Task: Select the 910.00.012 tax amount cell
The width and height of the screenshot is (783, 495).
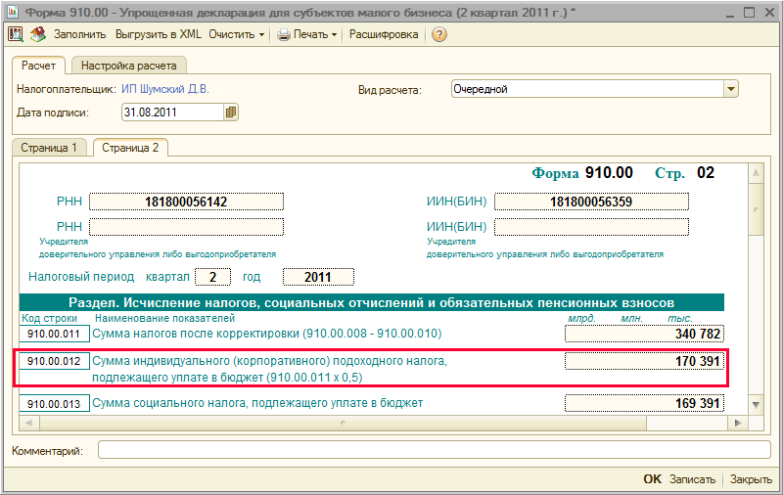Action: (x=644, y=362)
